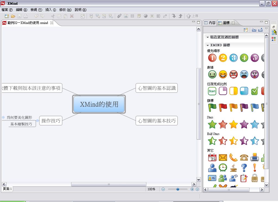This screenshot has width=278, height=202.
Task: Select priority 1 marker
Action: (x=212, y=58)
